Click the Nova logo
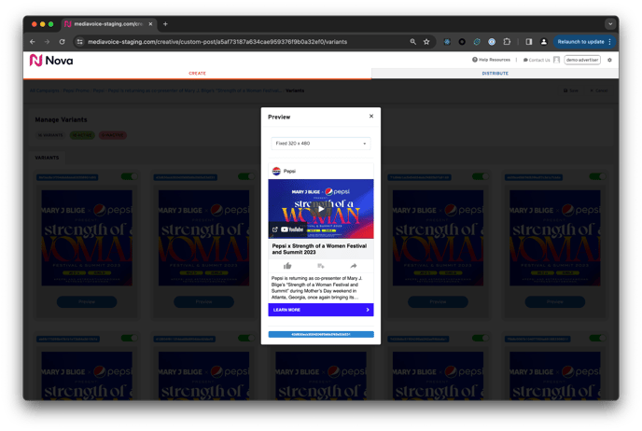642x431 pixels. point(50,60)
